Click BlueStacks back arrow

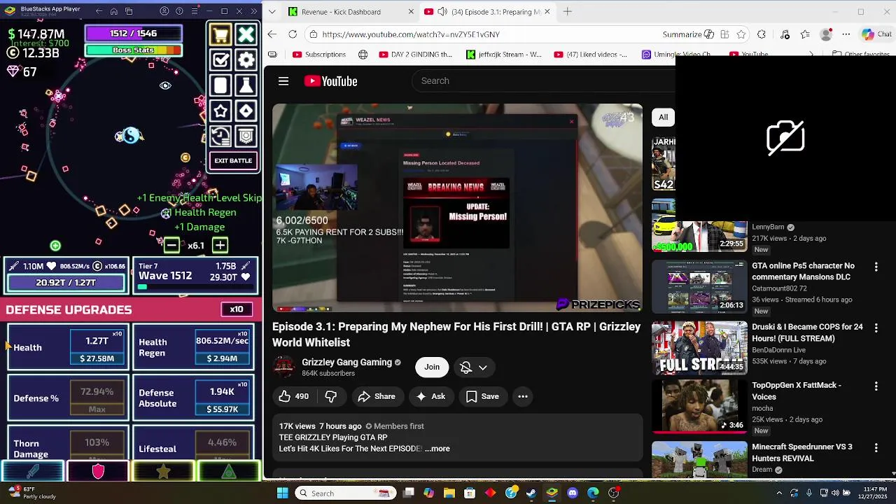coord(99,11)
